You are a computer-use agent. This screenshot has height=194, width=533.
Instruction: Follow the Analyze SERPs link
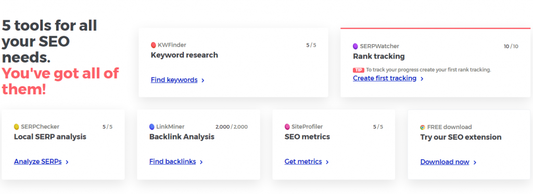37,161
